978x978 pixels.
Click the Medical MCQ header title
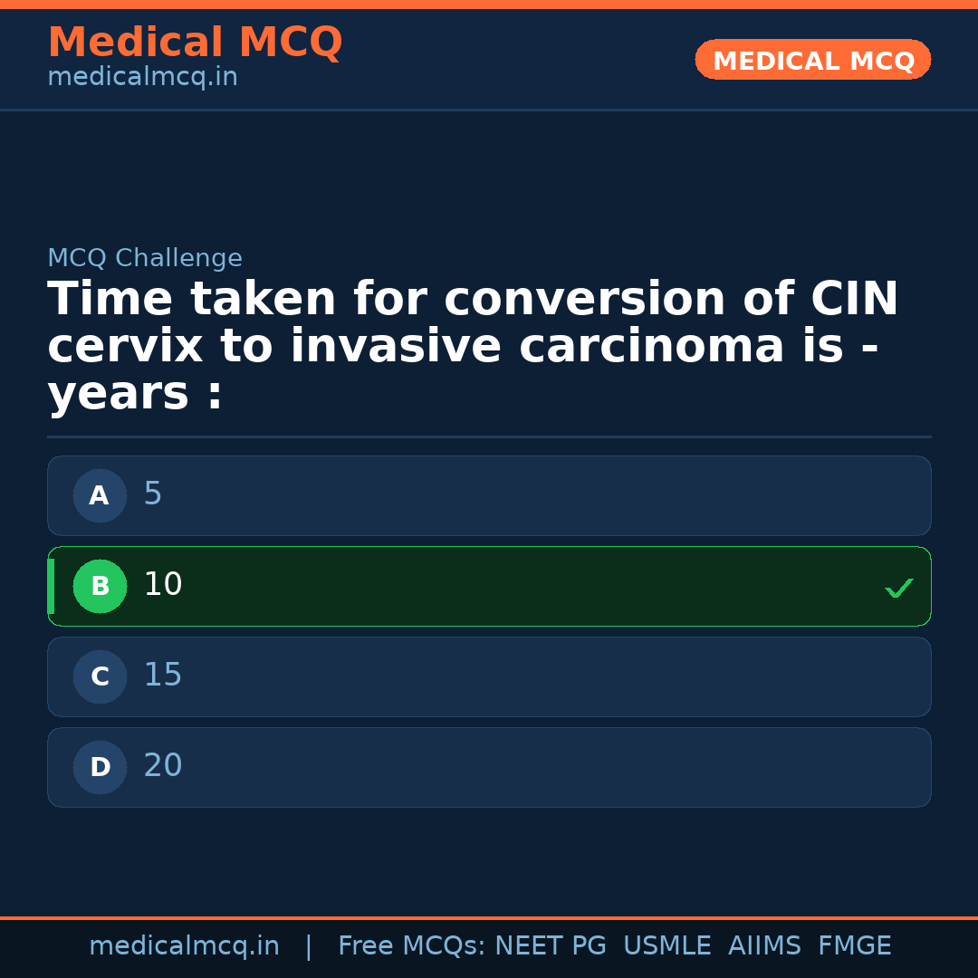coord(195,43)
